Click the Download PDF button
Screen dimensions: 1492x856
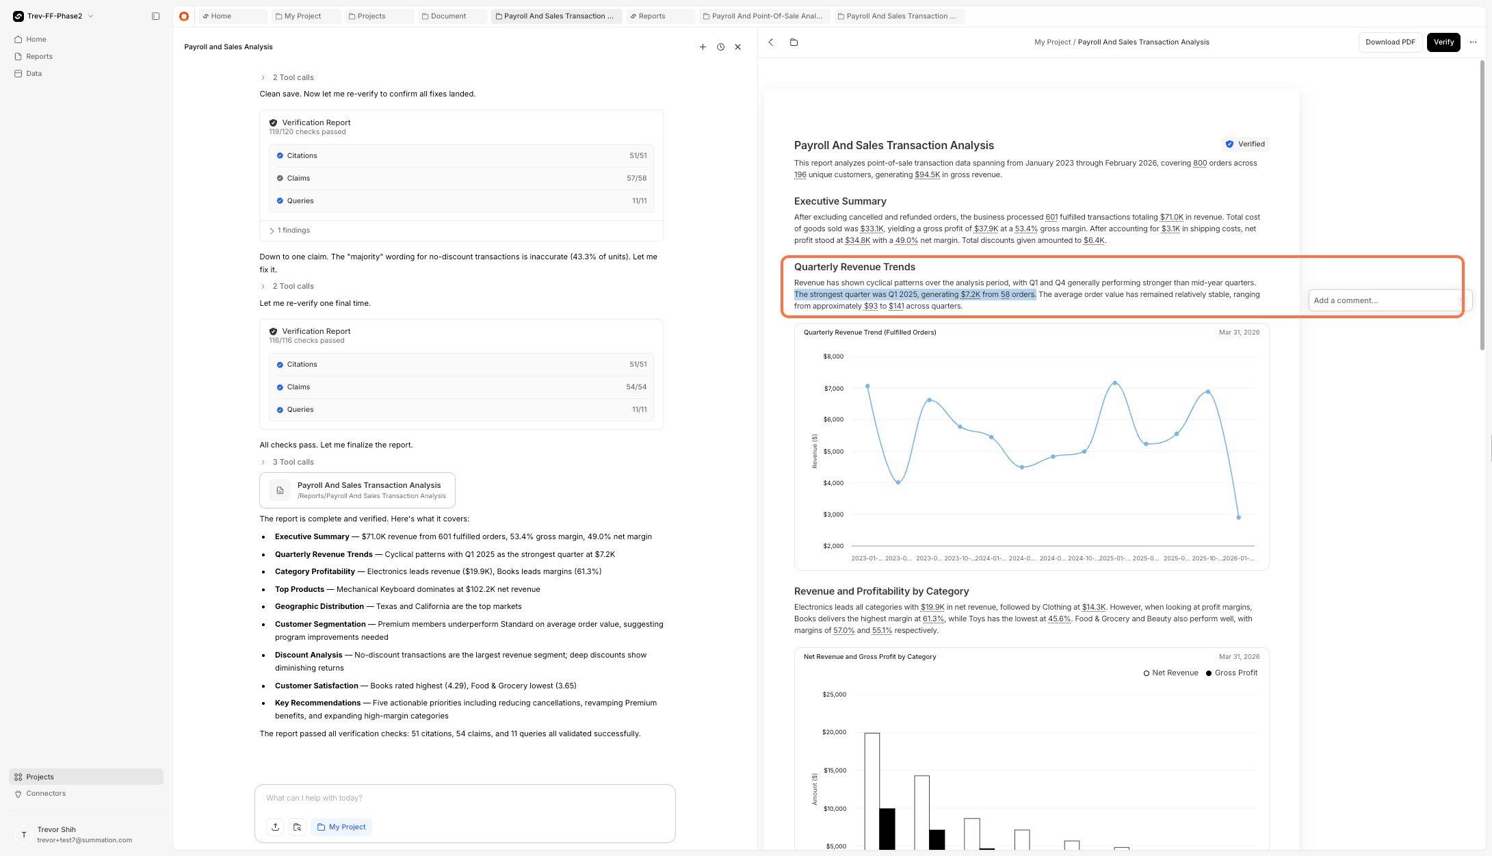pyautogui.click(x=1390, y=42)
